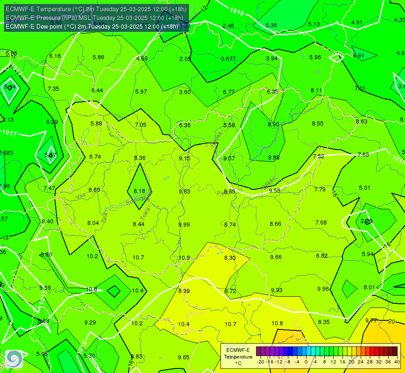Click the 9.83 dew point value
This screenshot has width=405, height=373.
[185, 191]
